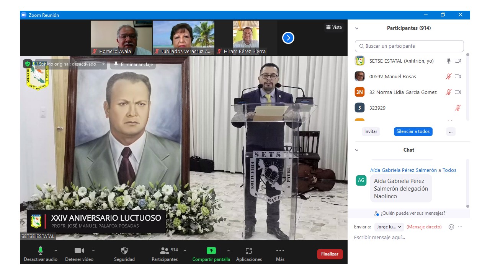Image resolution: width=490 pixels, height=275 pixels.
Task: Click the green Compartir pantalla icon
Action: 211,251
